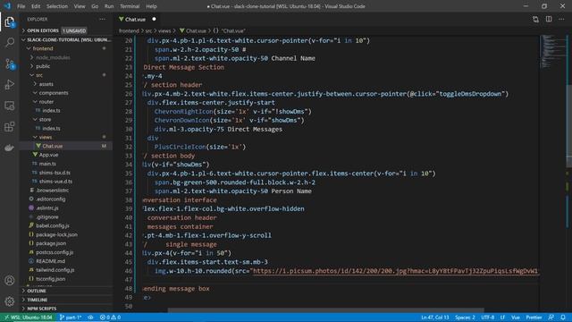
Task: Open notifications bell in status bar
Action: click(563, 318)
